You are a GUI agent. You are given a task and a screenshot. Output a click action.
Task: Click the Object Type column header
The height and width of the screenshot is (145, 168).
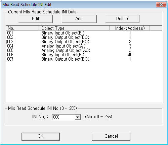point(74,28)
